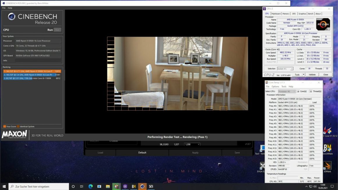Click the Windows search input field
The width and height of the screenshot is (338, 190).
tap(38, 186)
